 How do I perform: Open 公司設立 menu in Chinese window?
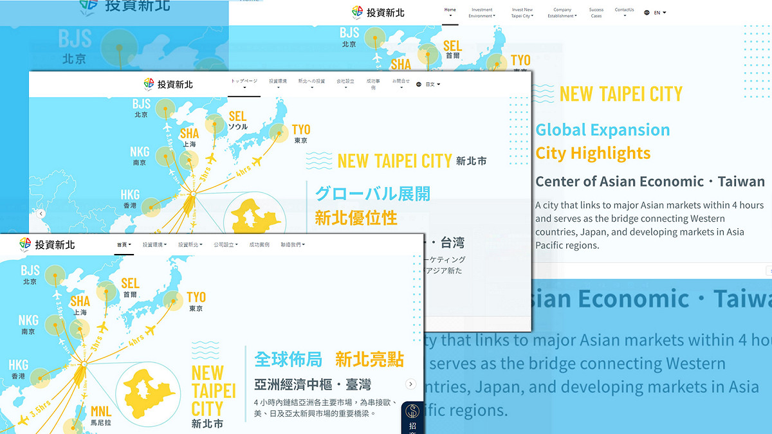point(226,245)
